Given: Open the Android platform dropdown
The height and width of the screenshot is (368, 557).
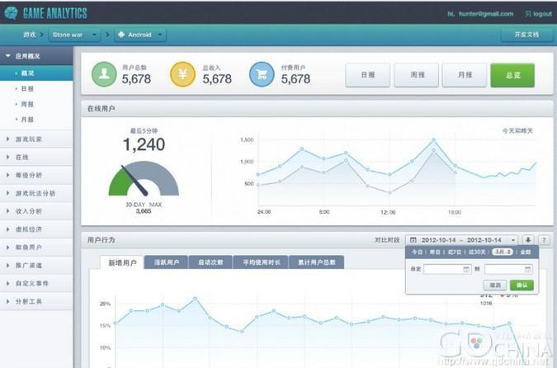Looking at the screenshot, I should click(140, 35).
